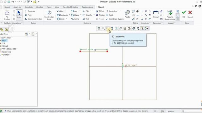
Task: Select the sketch Text tool
Action: click(x=86, y=19)
